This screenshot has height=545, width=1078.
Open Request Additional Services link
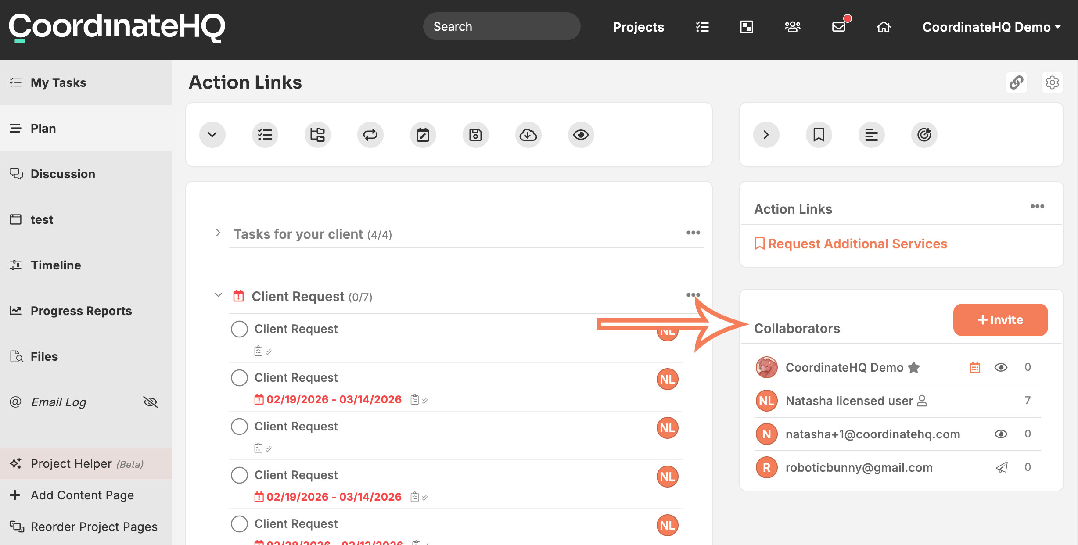[x=851, y=244]
